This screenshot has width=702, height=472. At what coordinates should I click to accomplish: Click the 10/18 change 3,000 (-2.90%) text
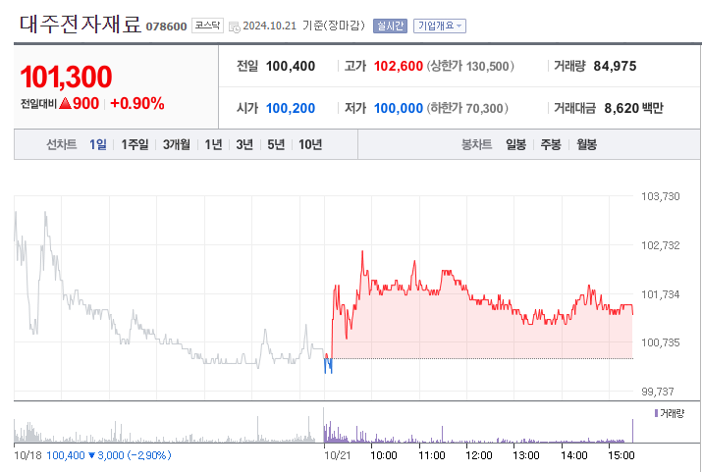135,455
